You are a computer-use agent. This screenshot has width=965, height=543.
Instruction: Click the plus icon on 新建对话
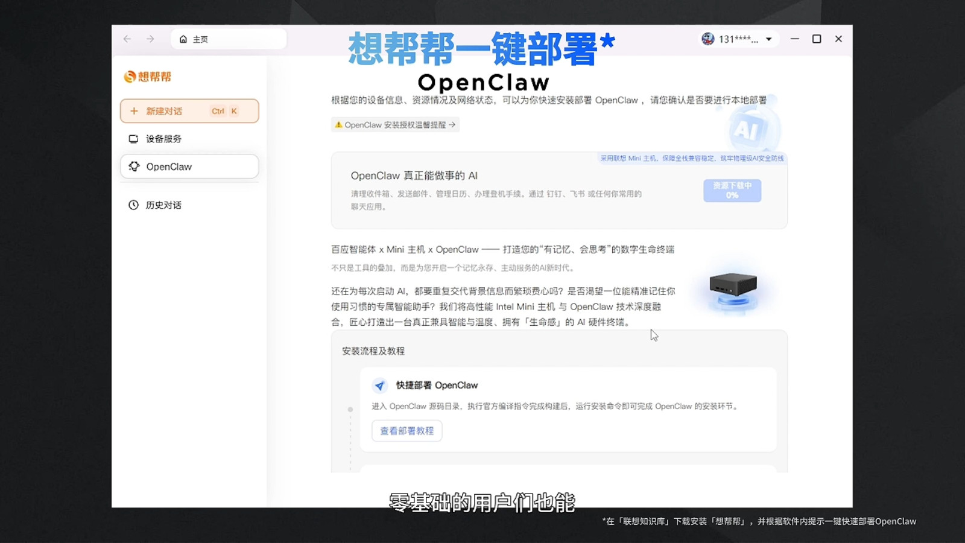pyautogui.click(x=134, y=111)
